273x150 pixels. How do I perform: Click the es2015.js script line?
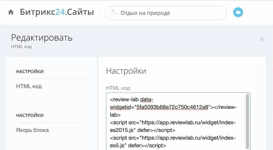pyautogui.click(x=173, y=126)
